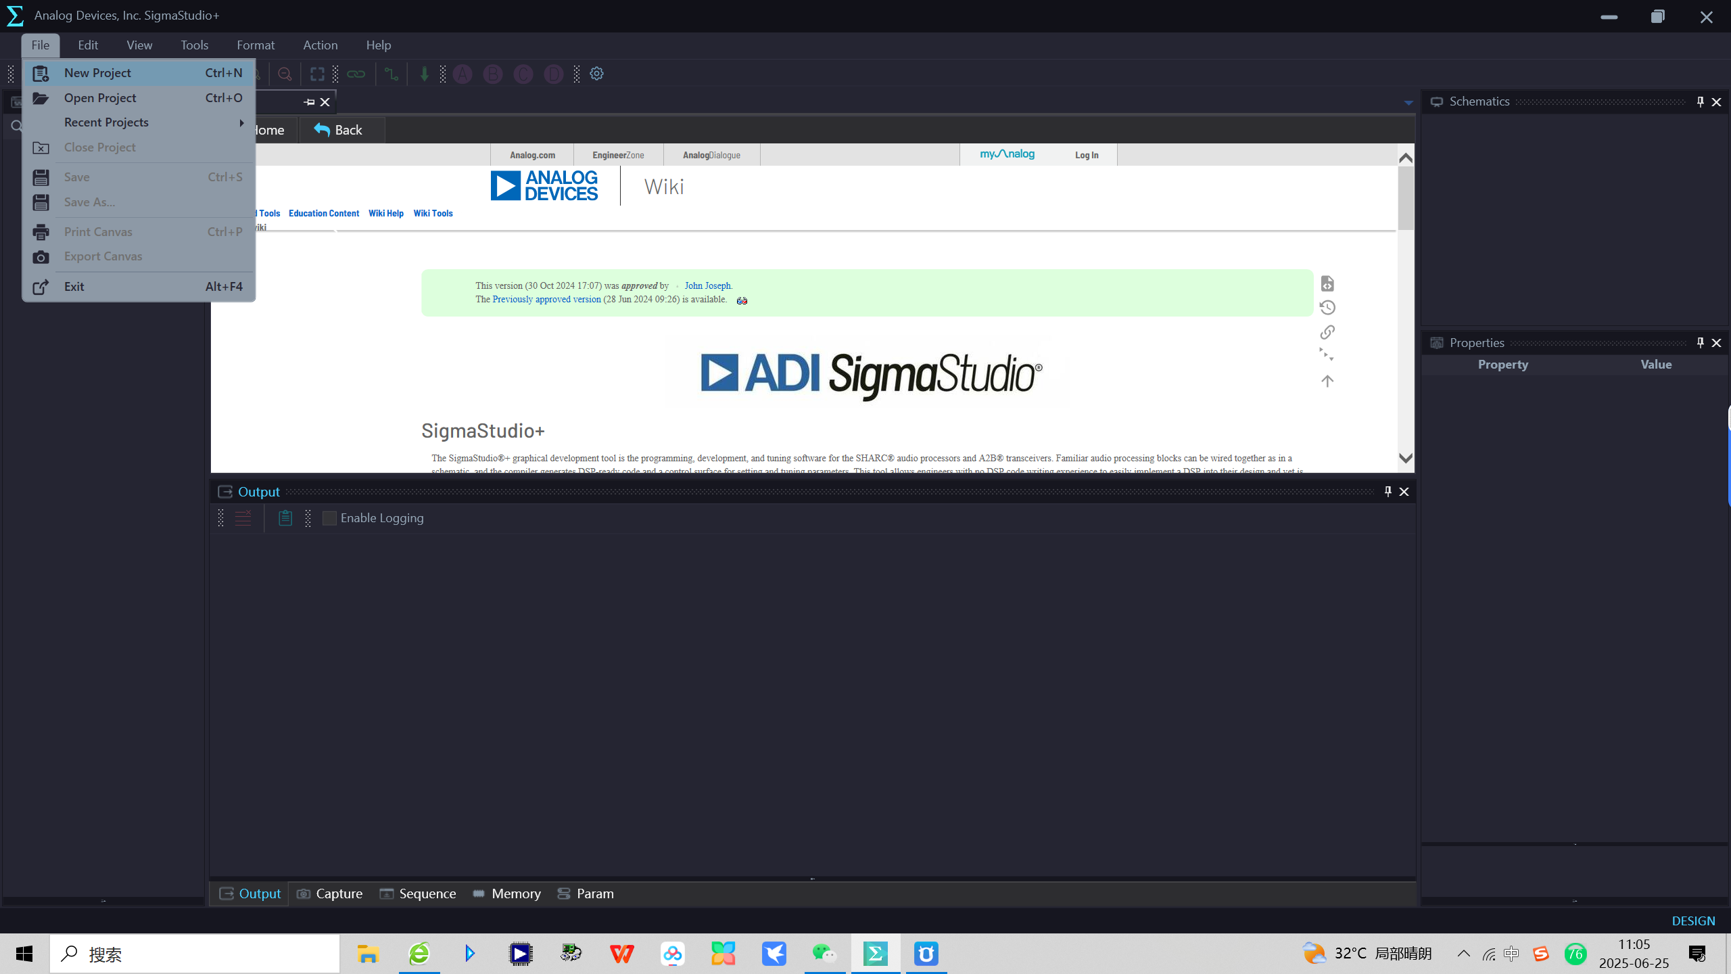Click the purple C circle toolbar icon
The image size is (1731, 974).
523,74
